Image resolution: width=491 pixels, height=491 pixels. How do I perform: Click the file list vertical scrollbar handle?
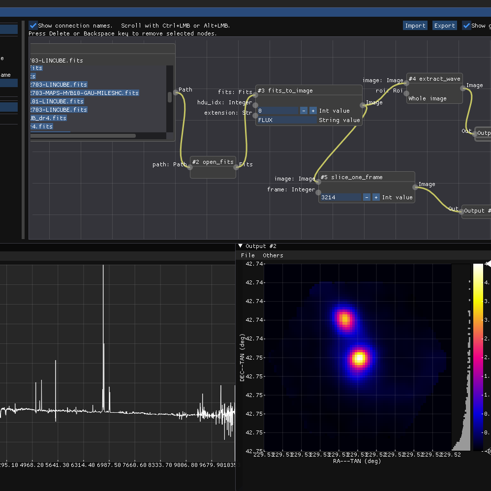pyautogui.click(x=170, y=97)
